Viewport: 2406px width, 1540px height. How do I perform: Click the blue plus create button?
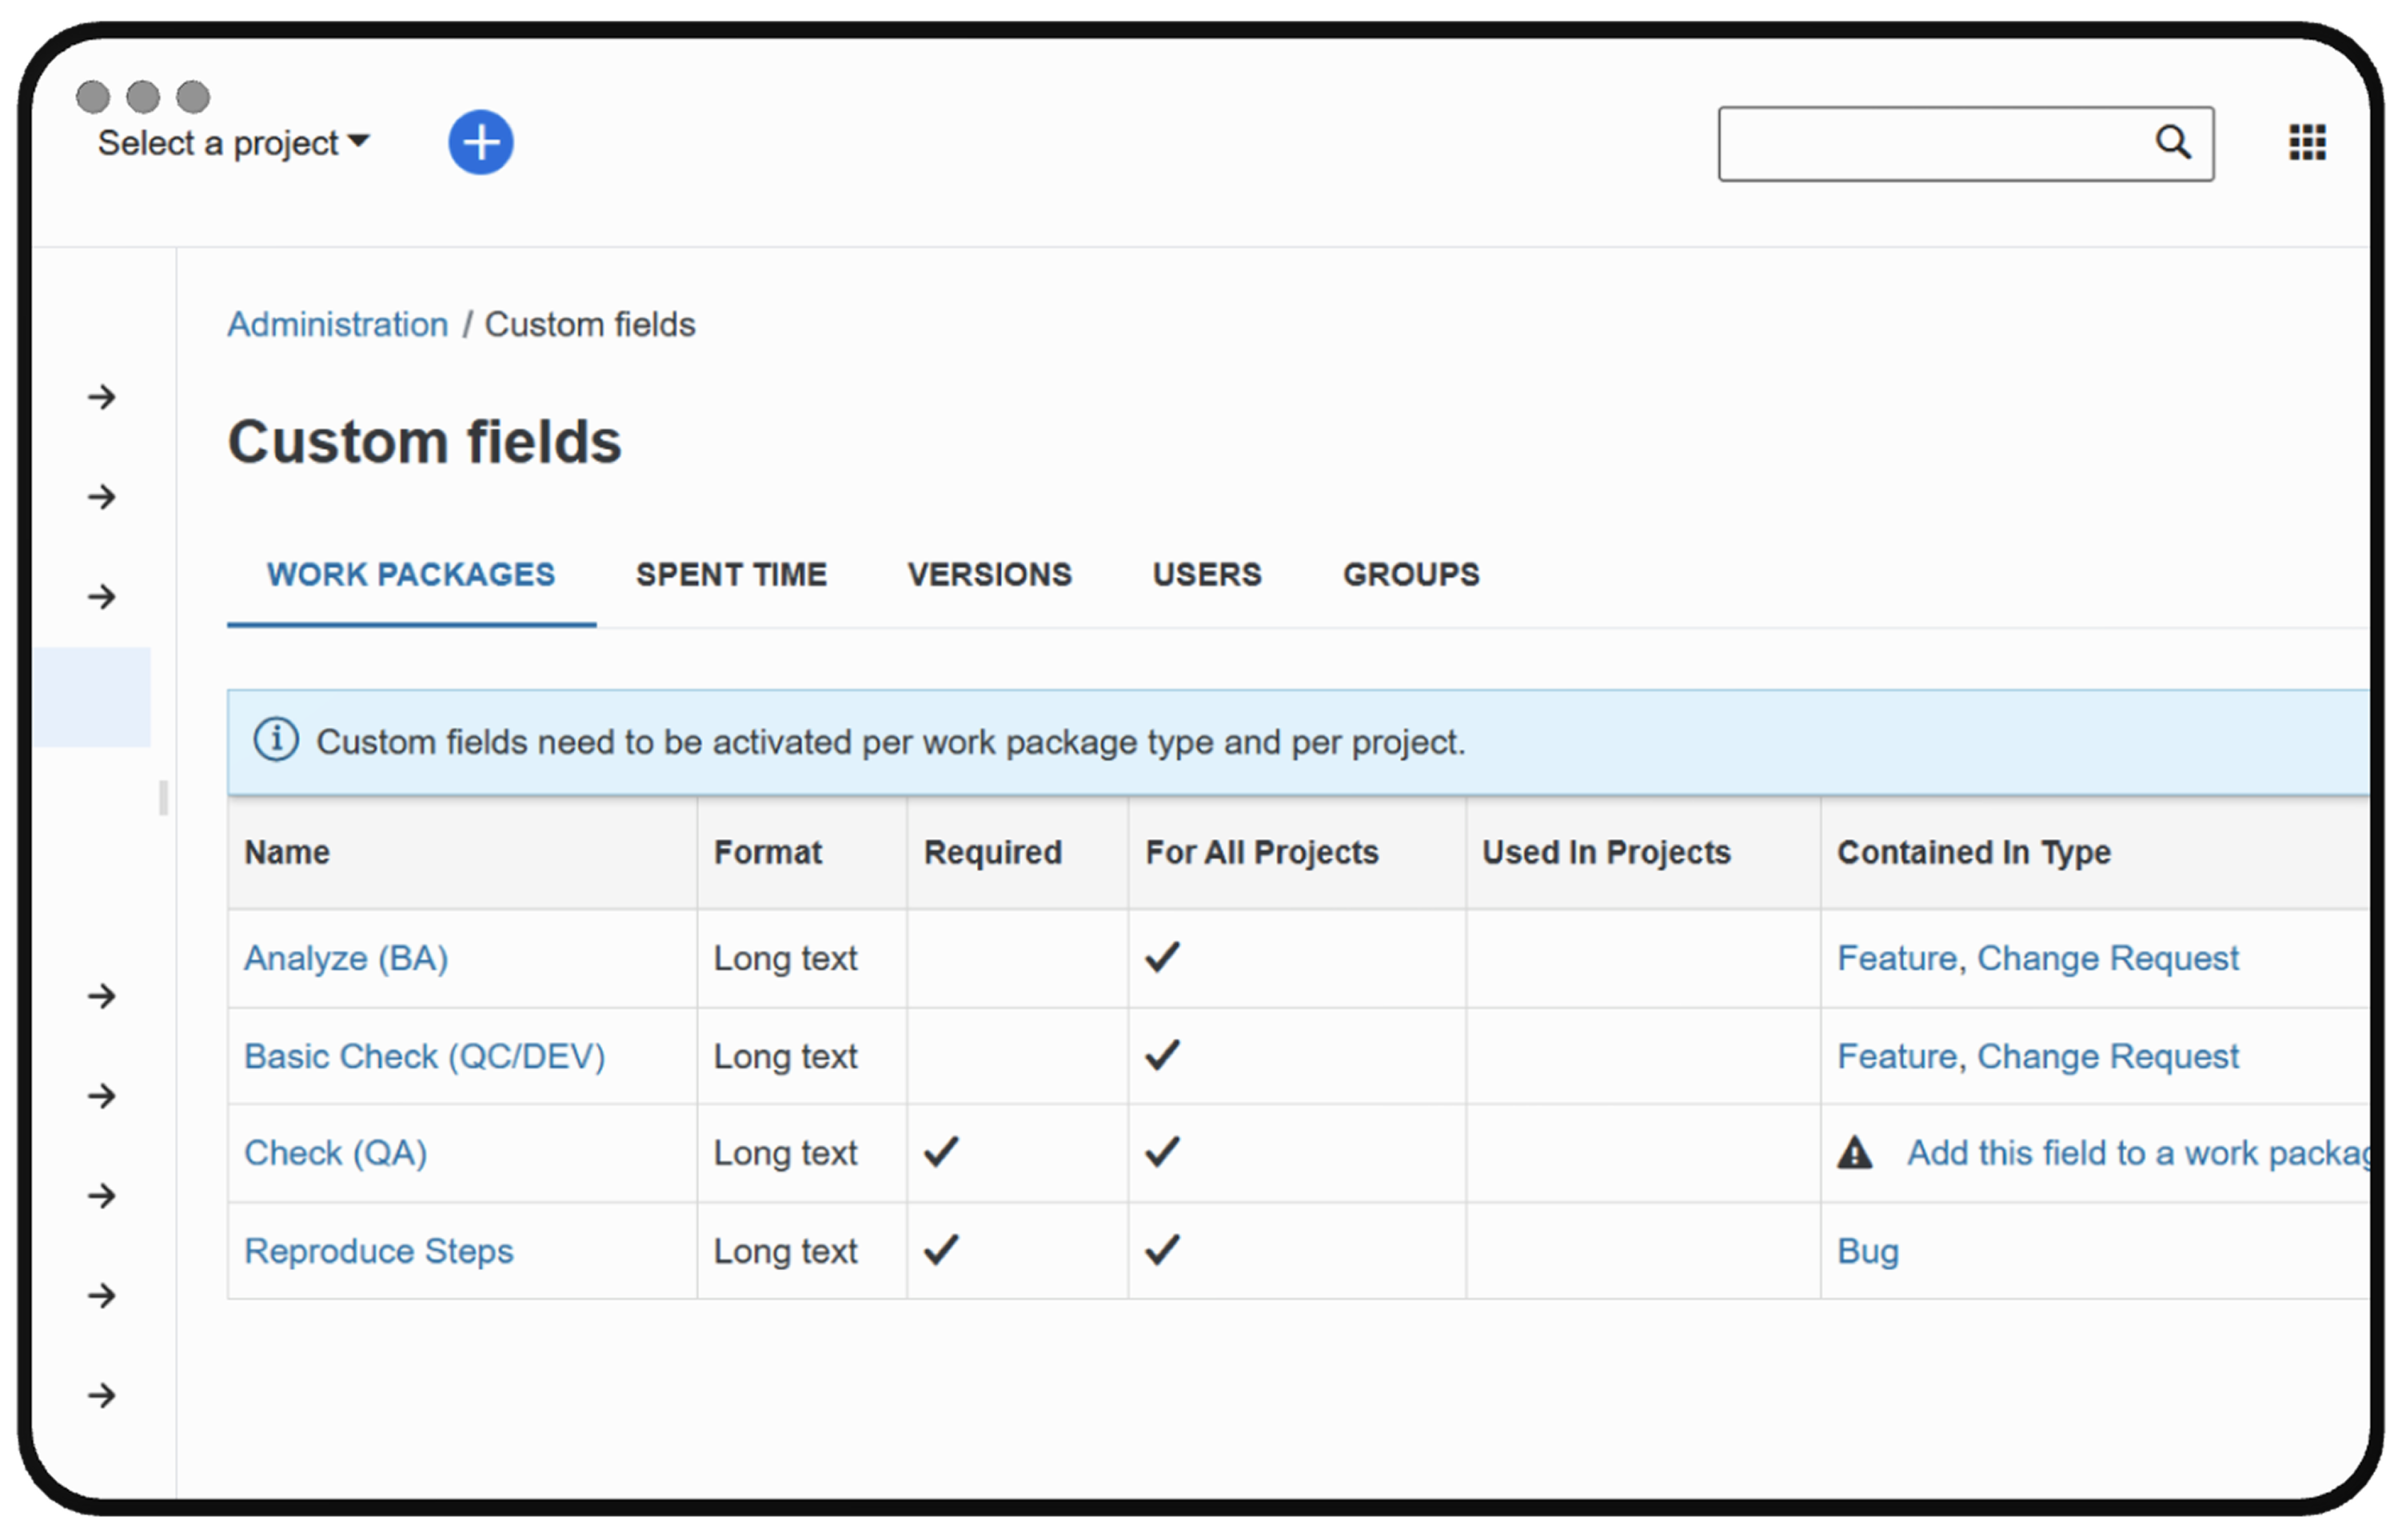pyautogui.click(x=481, y=142)
